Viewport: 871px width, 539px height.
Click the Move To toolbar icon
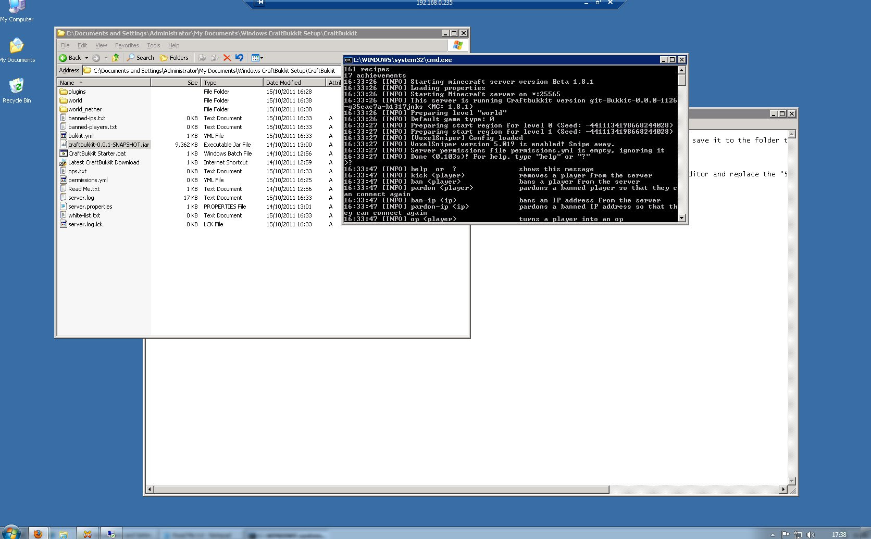(202, 58)
